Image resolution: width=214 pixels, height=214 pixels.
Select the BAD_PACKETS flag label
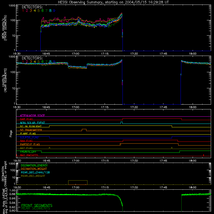point(29,155)
